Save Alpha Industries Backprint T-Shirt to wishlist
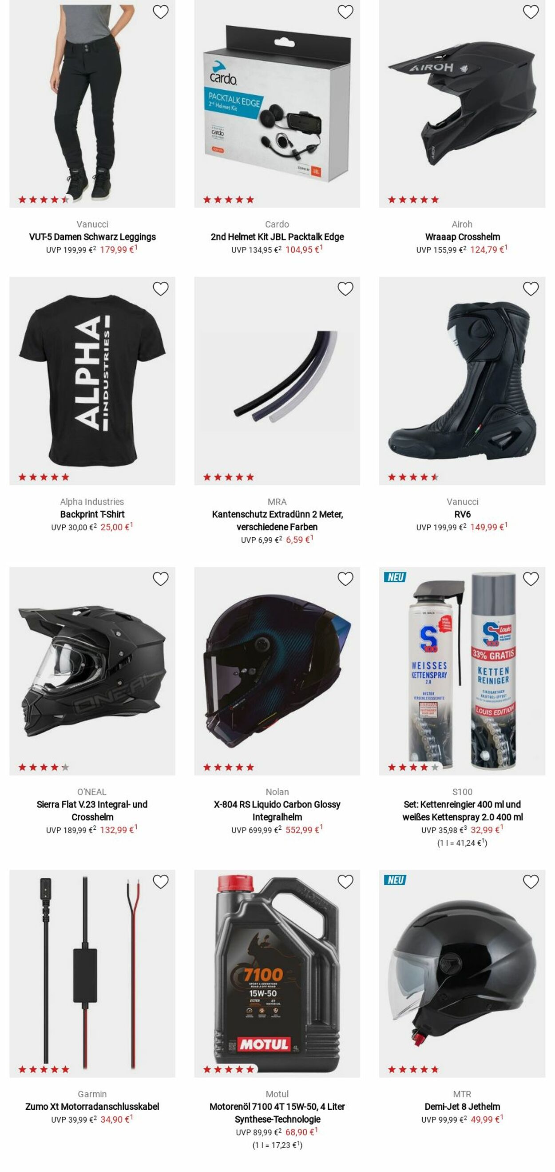Screen dimensions: 555x1172 (x=160, y=288)
